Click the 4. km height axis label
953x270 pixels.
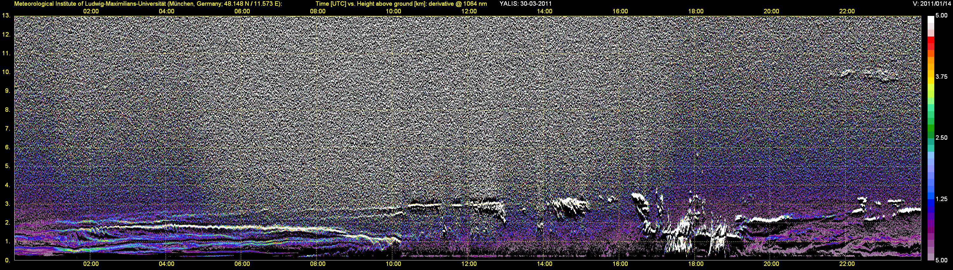point(7,185)
